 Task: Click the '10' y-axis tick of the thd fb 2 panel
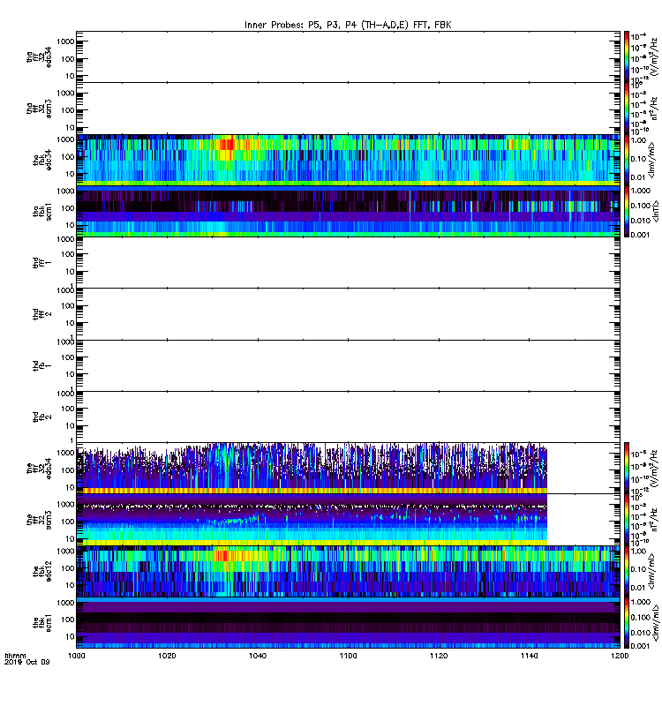(71, 425)
